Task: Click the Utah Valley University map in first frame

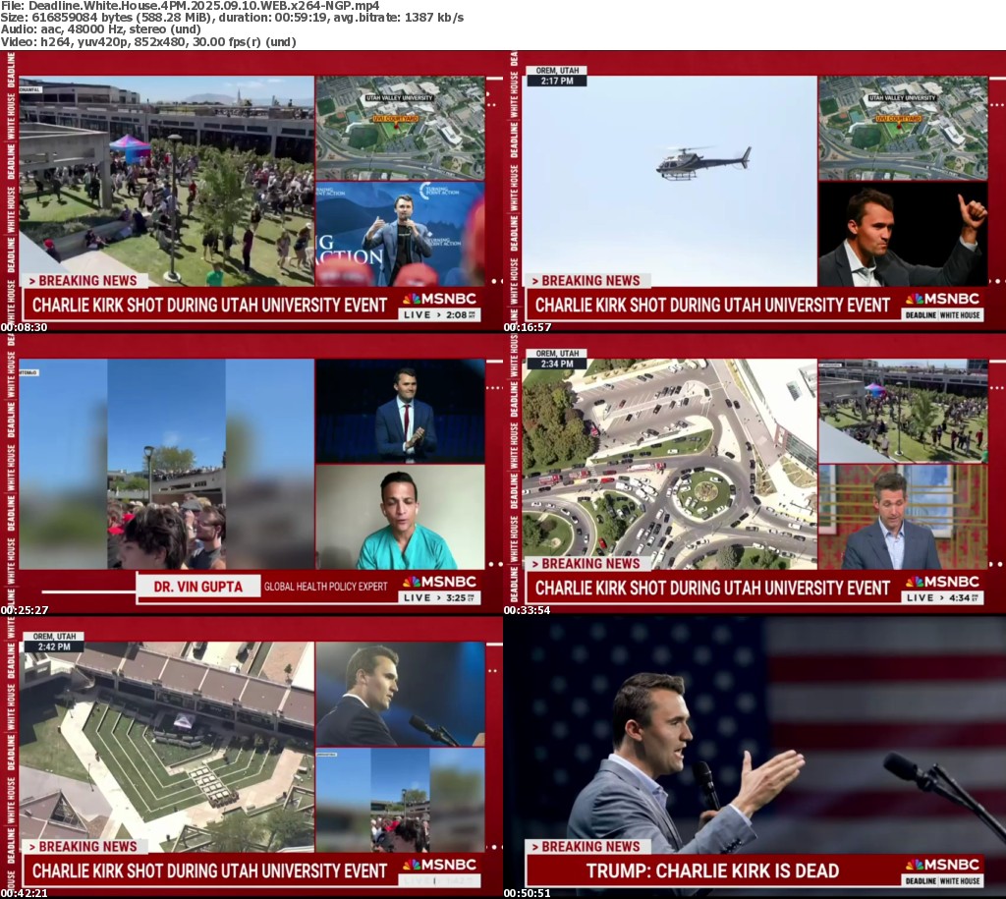Action: coord(401,128)
